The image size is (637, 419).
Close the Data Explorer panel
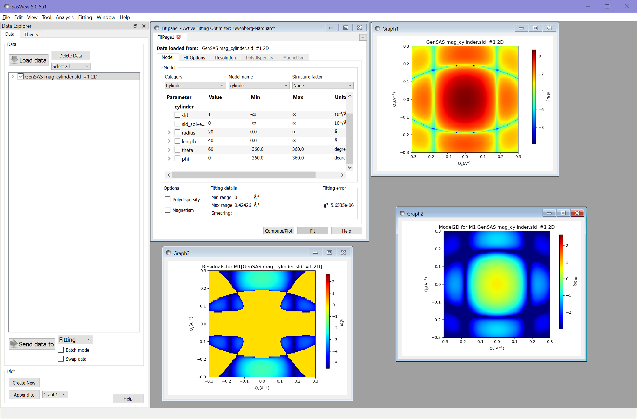tap(144, 26)
